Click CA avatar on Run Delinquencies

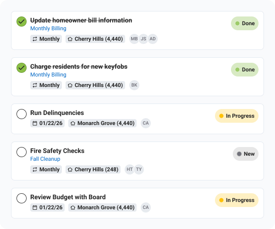[146, 123]
